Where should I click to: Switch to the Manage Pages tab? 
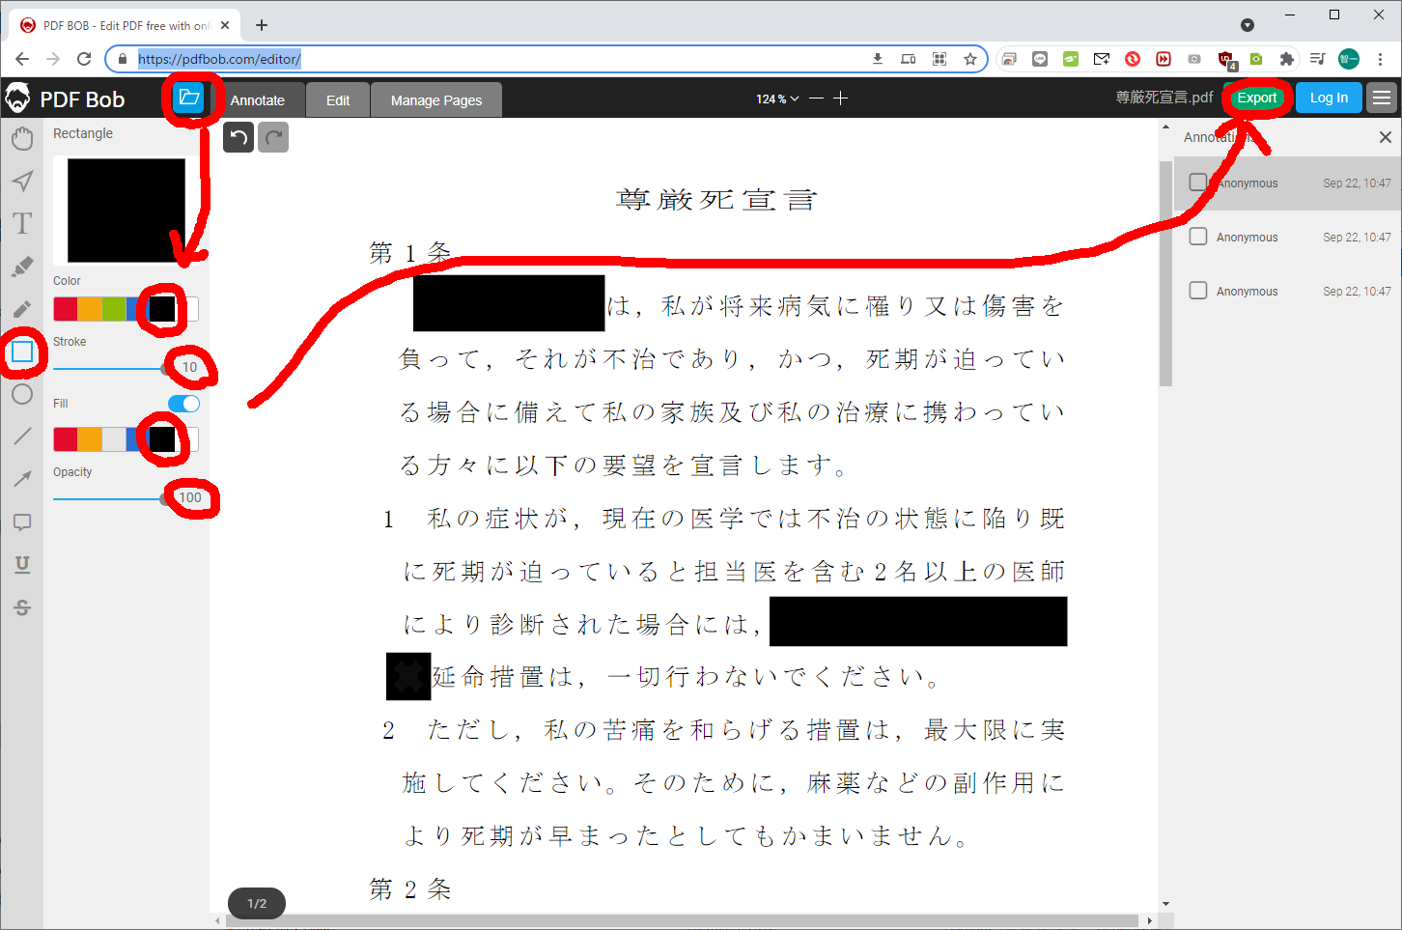pyautogui.click(x=436, y=100)
